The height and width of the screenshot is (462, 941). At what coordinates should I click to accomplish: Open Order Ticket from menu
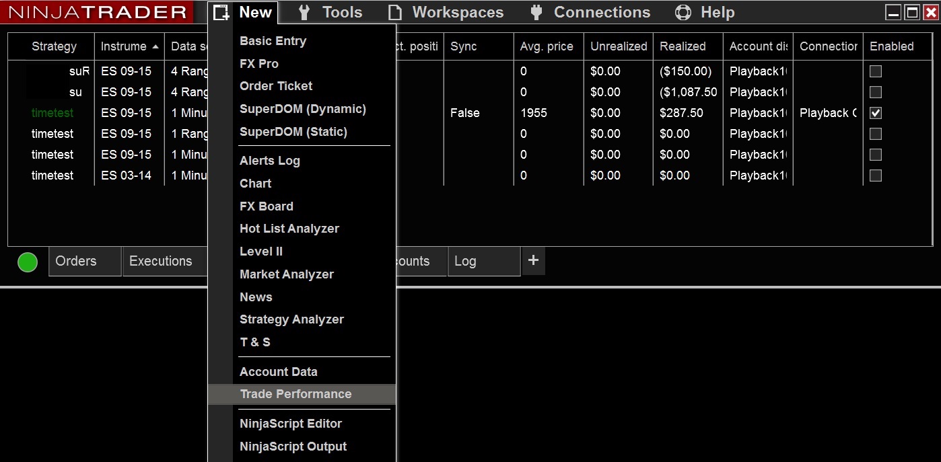pos(276,86)
